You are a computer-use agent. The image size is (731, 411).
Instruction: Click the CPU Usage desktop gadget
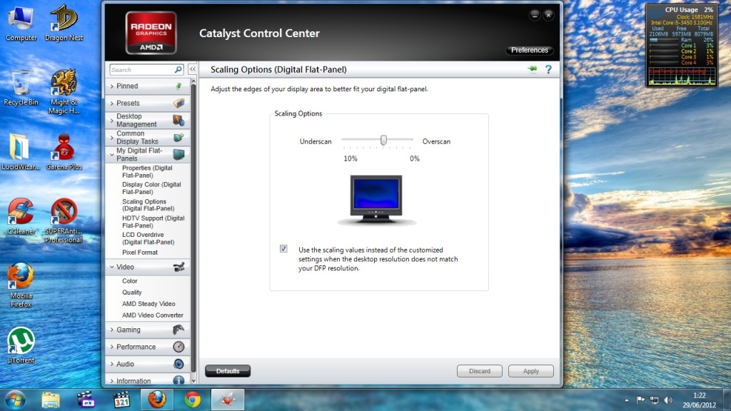[681, 45]
